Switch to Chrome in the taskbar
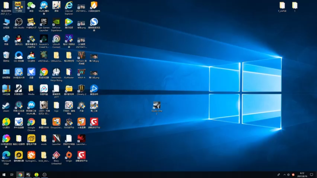The height and width of the screenshot is (178, 317). click(x=20, y=174)
